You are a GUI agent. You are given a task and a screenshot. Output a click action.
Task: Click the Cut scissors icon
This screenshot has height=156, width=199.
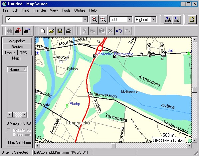(85, 31)
